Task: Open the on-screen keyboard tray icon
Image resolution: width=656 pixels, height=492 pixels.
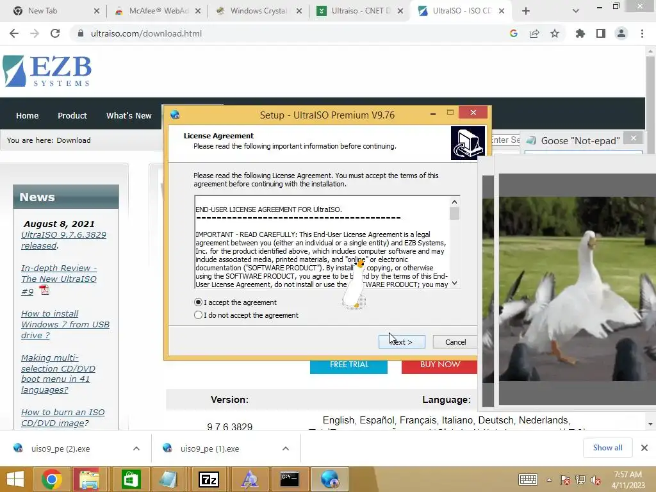Action: coord(528,479)
